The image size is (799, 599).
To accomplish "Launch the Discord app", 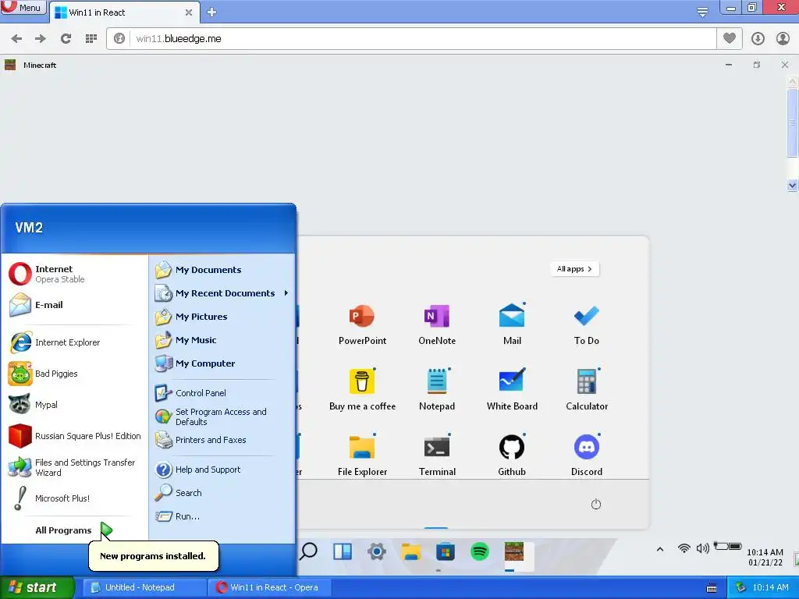I will 587,447.
